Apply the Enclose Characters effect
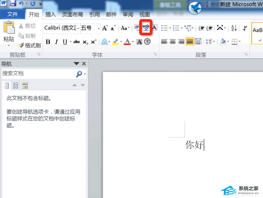263x198 pixels. (147, 42)
